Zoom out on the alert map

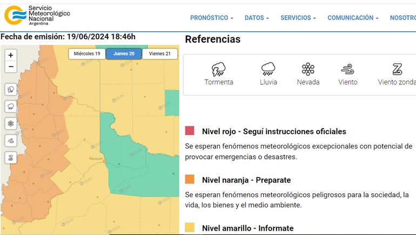click(11, 67)
